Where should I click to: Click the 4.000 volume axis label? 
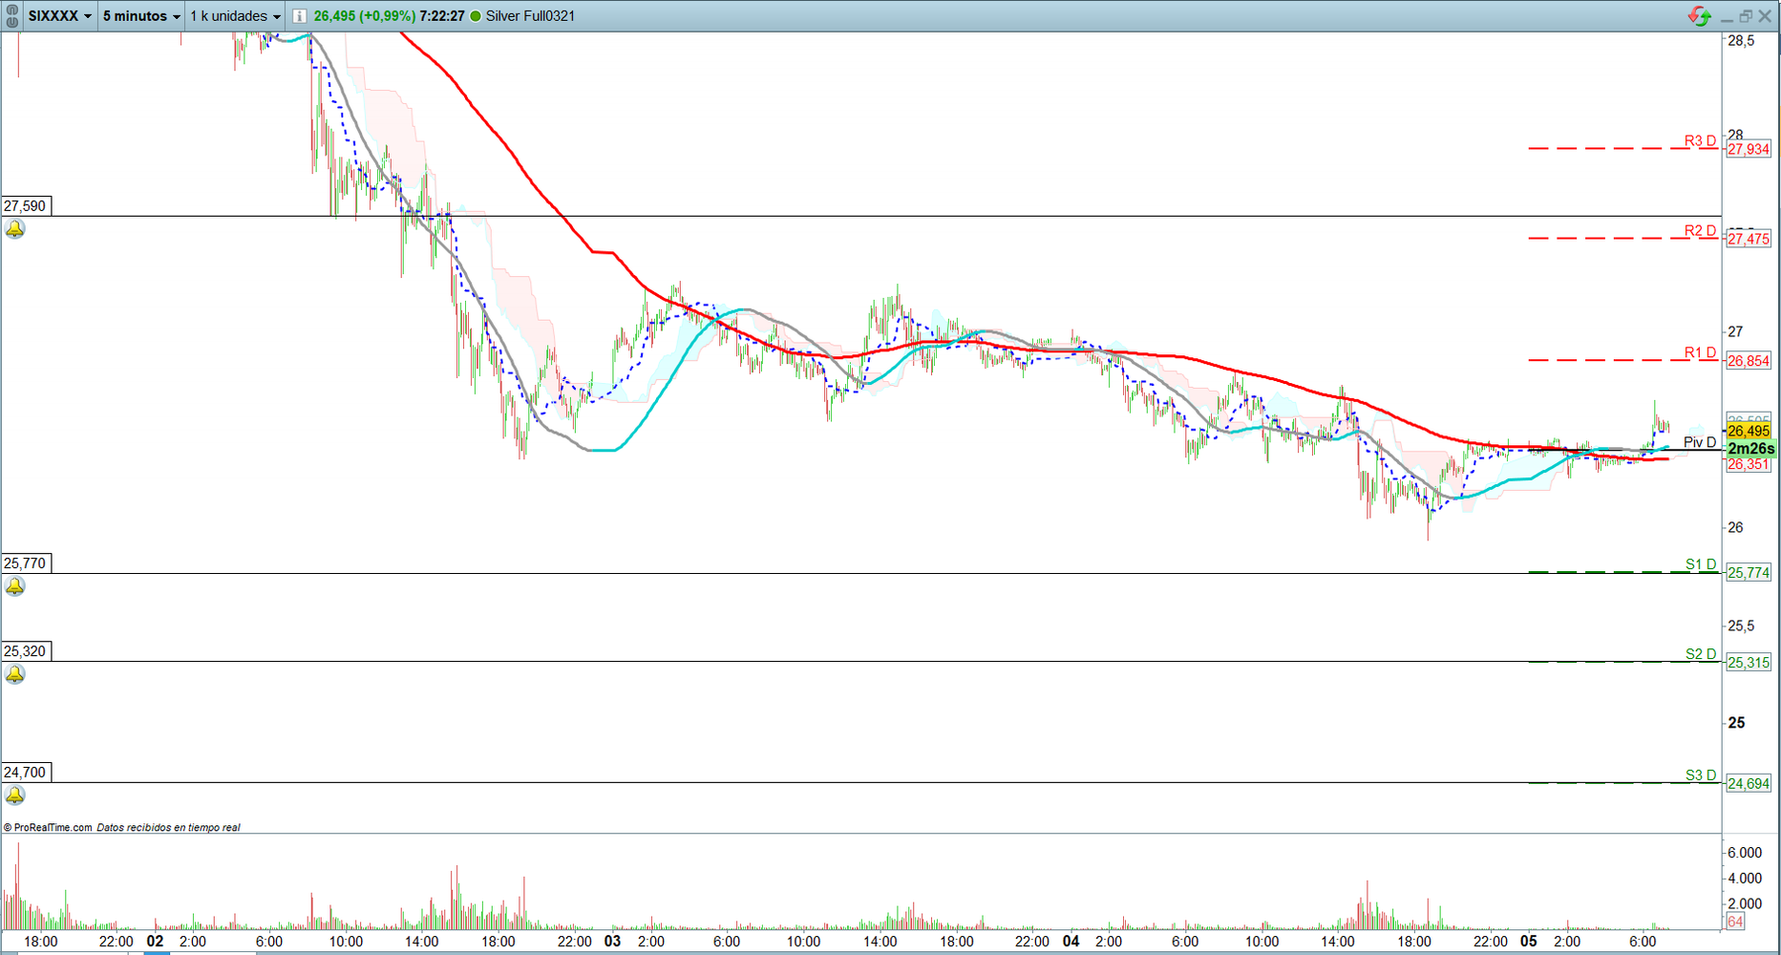pyautogui.click(x=1745, y=879)
